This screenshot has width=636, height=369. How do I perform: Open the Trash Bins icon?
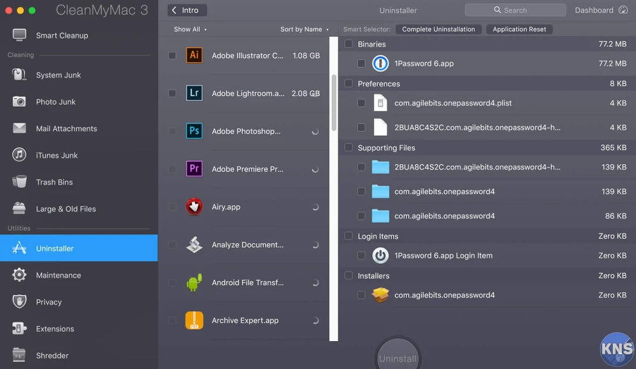coord(20,182)
